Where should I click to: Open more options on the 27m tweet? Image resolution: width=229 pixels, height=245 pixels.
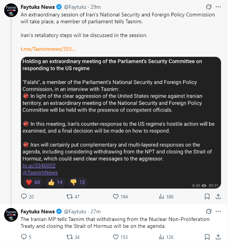(218, 211)
